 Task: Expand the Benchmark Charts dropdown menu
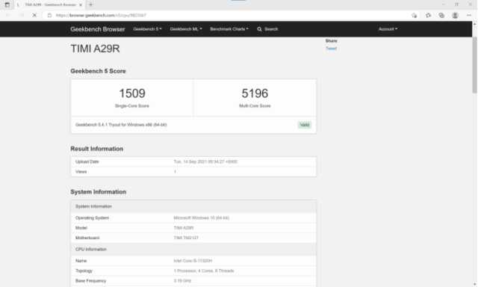[229, 29]
